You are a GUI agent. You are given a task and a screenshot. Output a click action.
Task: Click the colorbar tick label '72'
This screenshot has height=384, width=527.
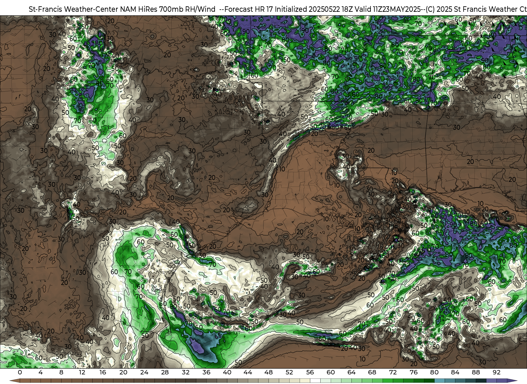pyautogui.click(x=393, y=372)
